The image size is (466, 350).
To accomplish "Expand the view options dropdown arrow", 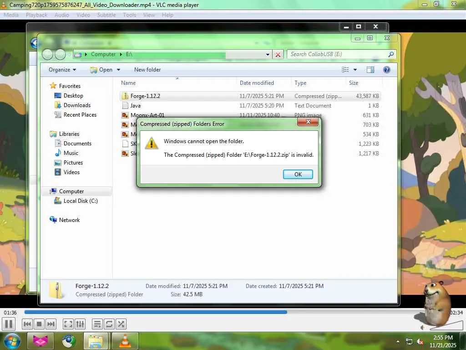I will point(355,70).
